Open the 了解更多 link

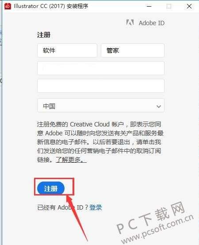[71, 160]
